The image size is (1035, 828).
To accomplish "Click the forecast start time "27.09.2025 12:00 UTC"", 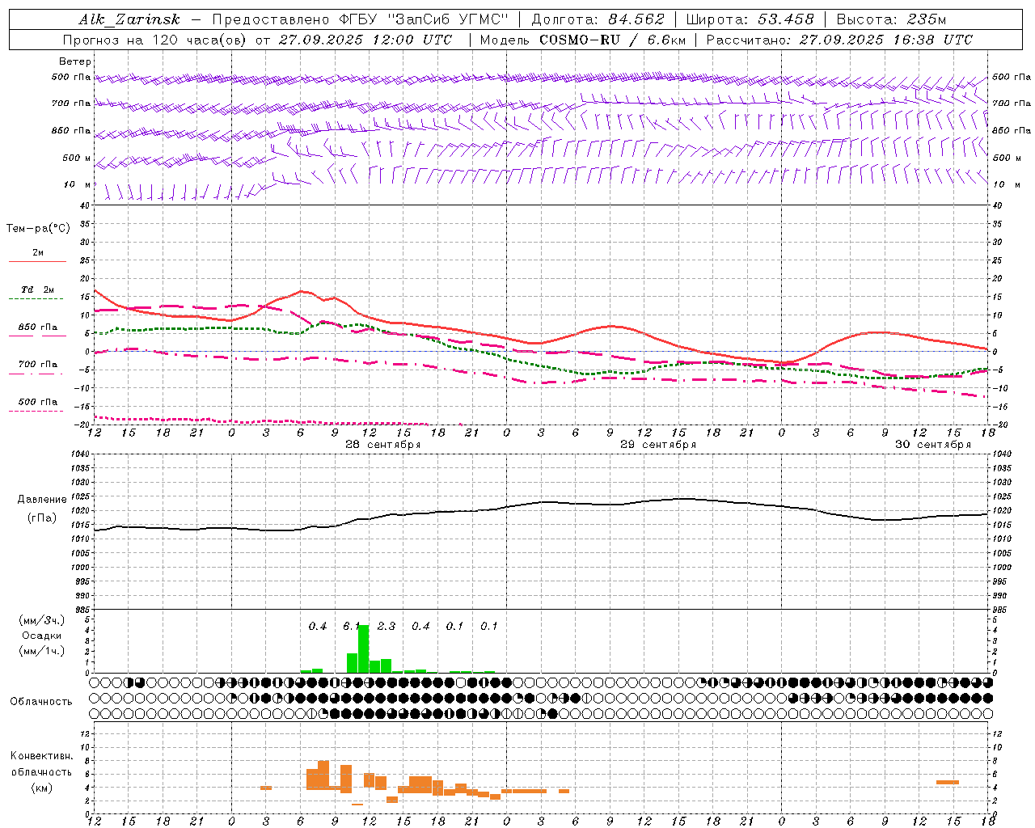I will [x=365, y=40].
